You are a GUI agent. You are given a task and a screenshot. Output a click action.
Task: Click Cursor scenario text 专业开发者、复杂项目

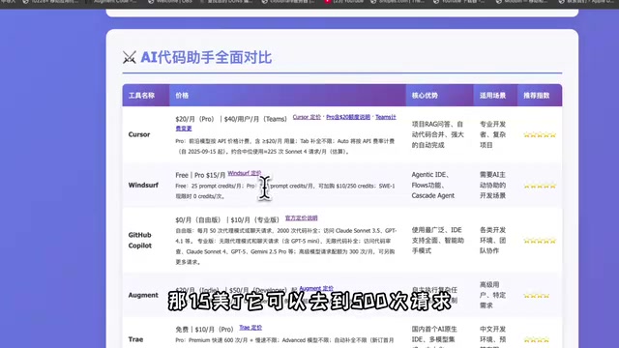[492, 134]
